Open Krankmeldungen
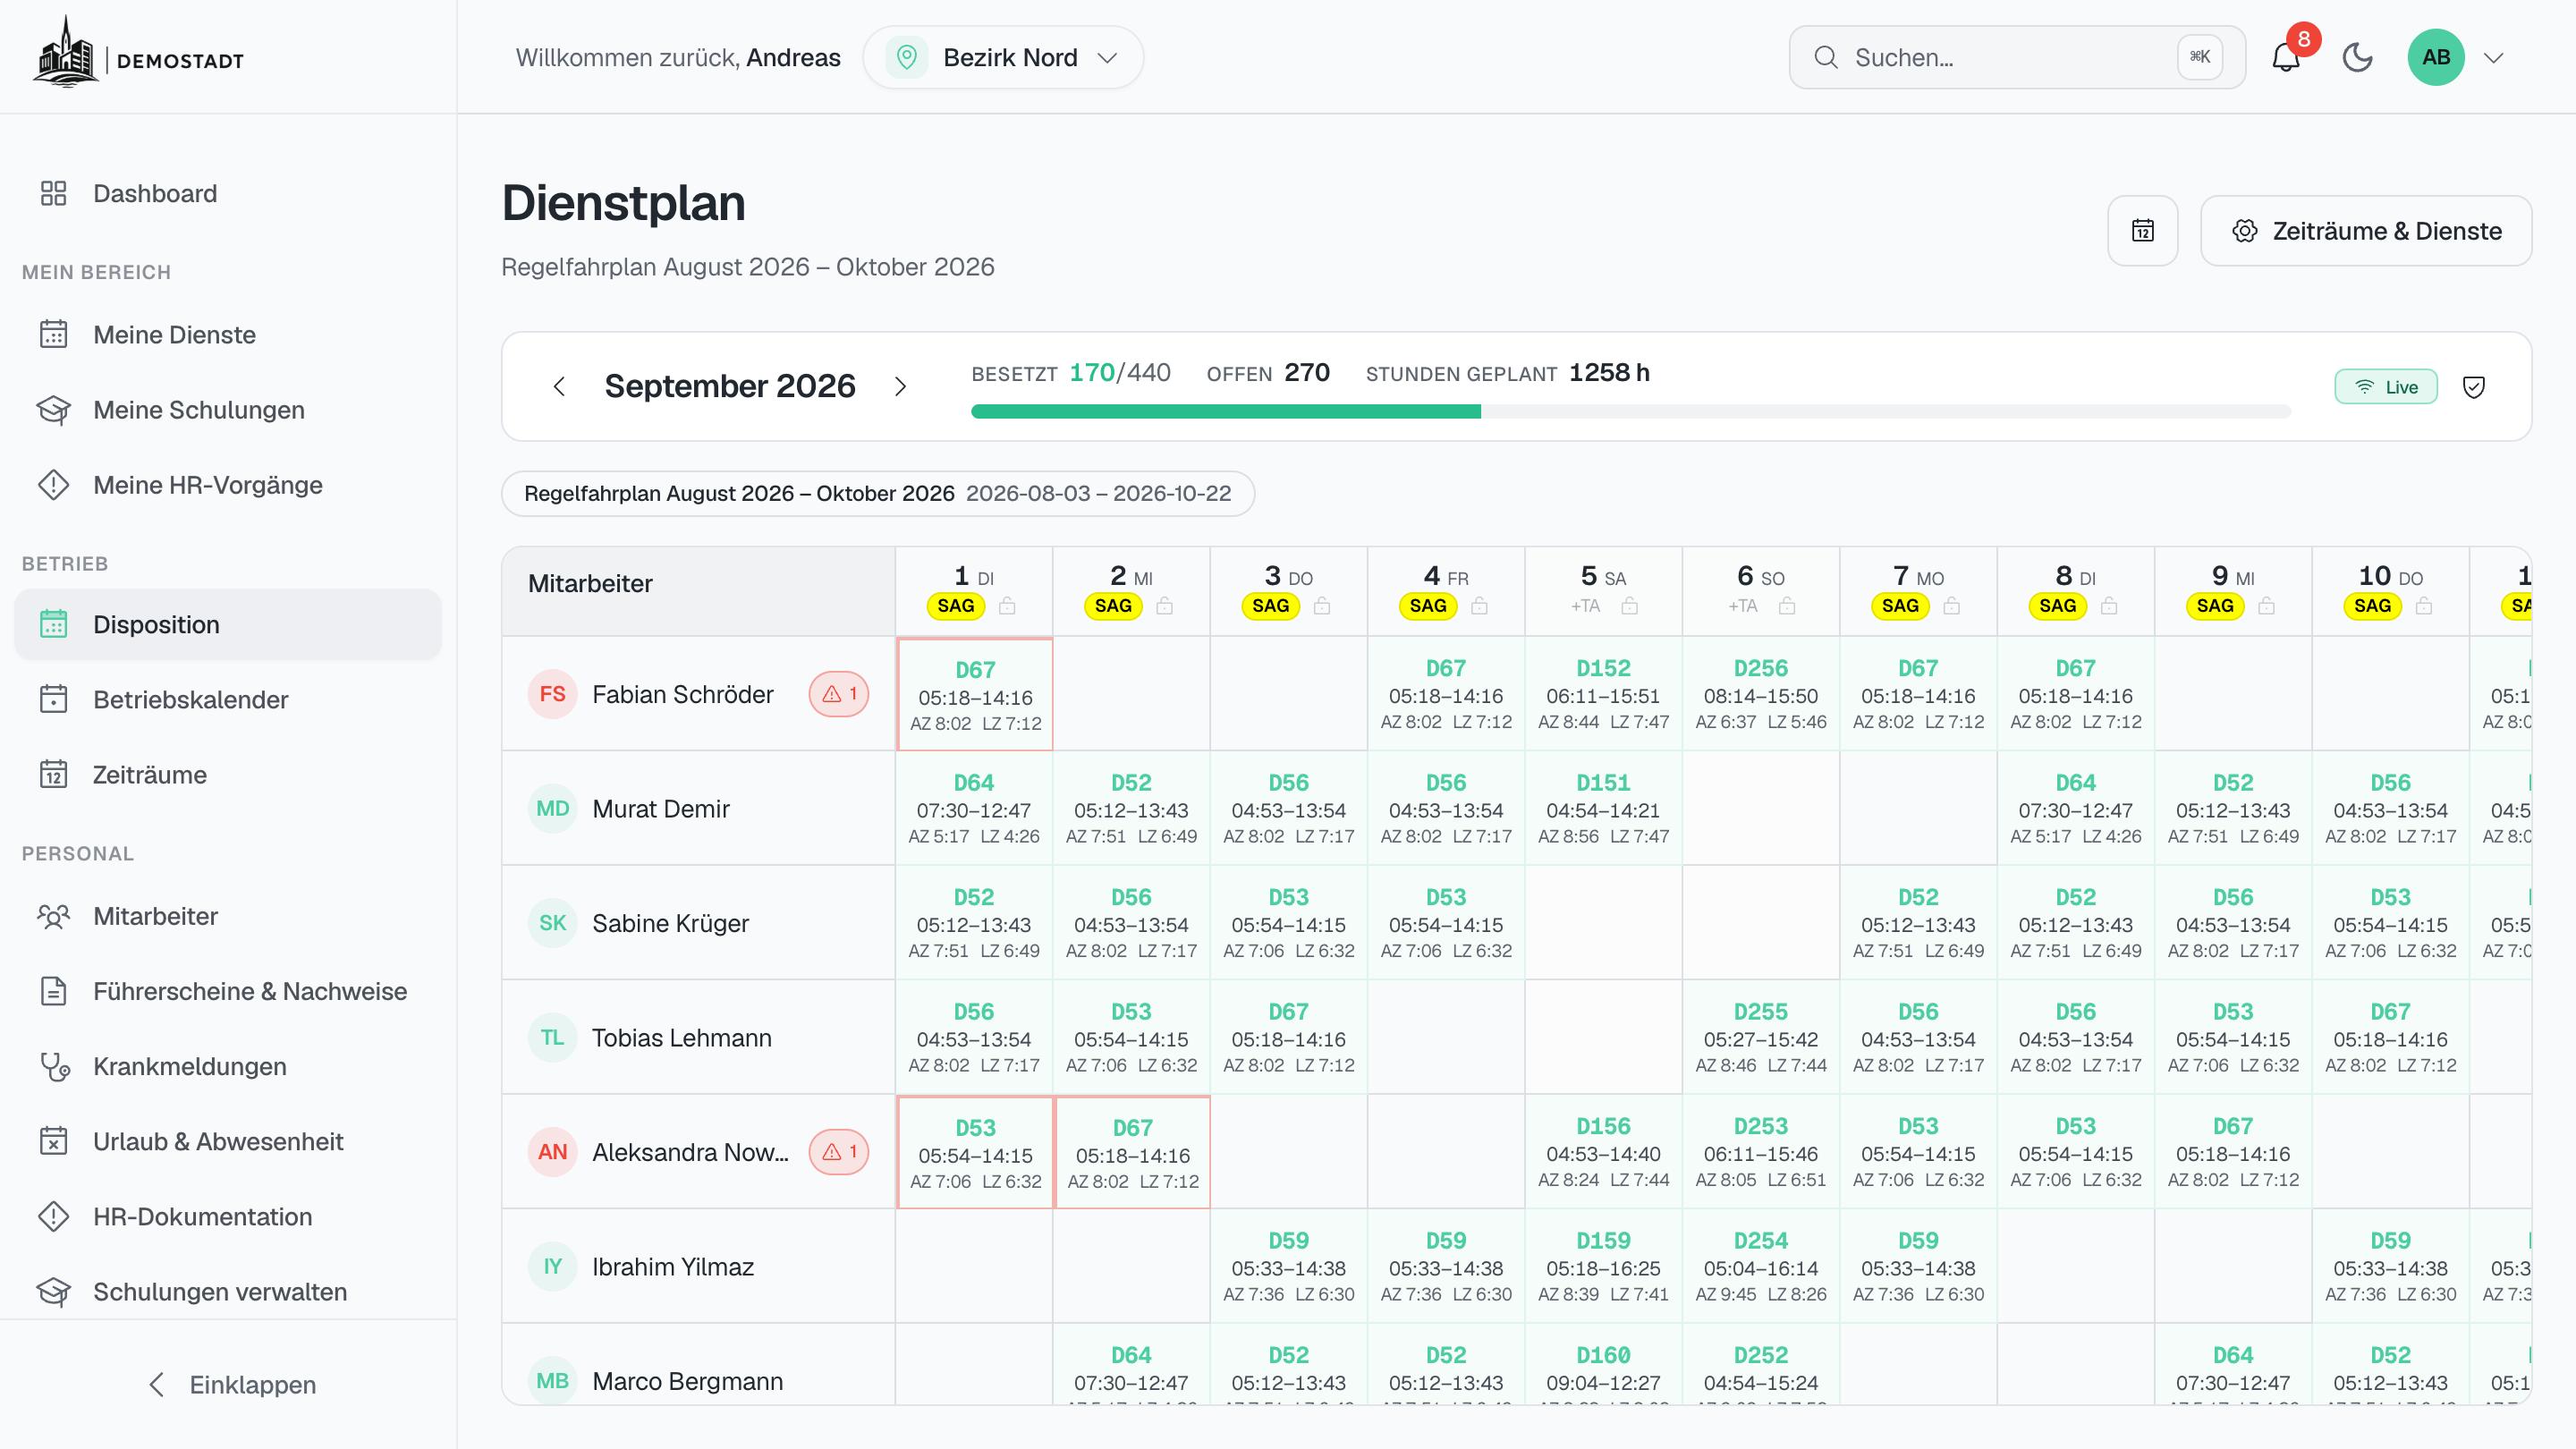Image resolution: width=2576 pixels, height=1449 pixels. coord(228,1066)
